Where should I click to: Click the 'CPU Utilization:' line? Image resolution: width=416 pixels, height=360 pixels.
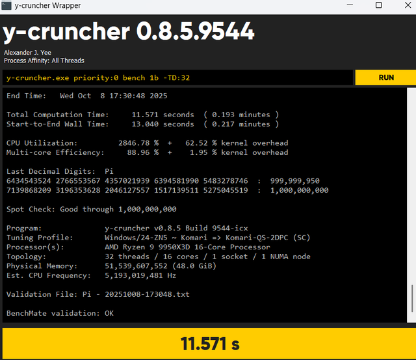coord(148,143)
